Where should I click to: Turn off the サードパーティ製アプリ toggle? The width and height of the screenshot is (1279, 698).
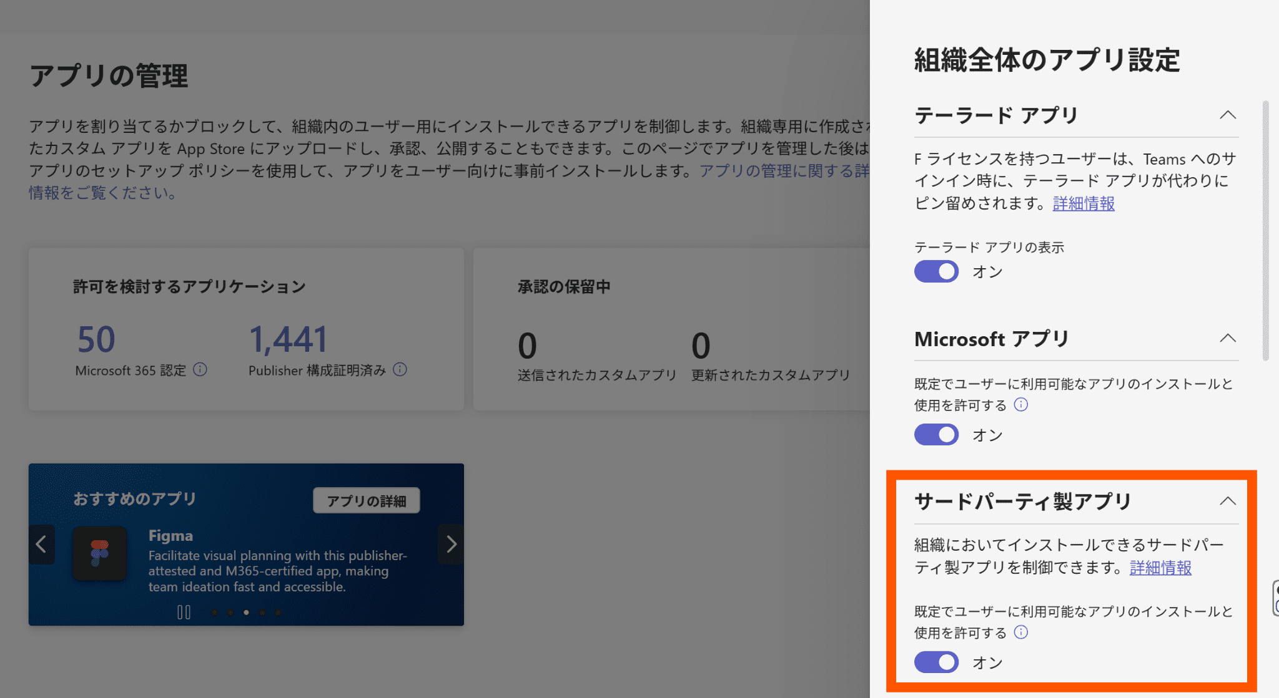(936, 662)
